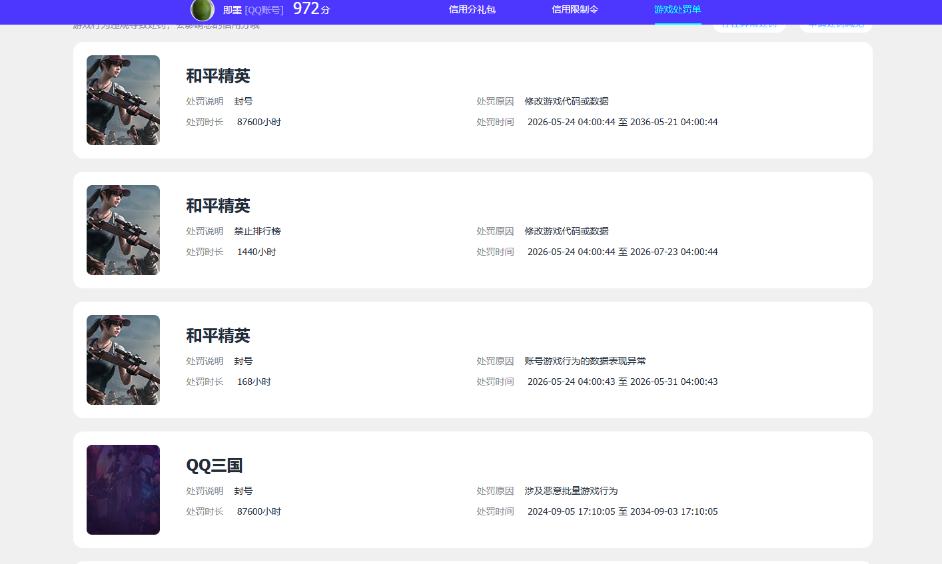Click the 处罚原因 label in the QQ三国 card
The height and width of the screenshot is (564, 942).
495,491
